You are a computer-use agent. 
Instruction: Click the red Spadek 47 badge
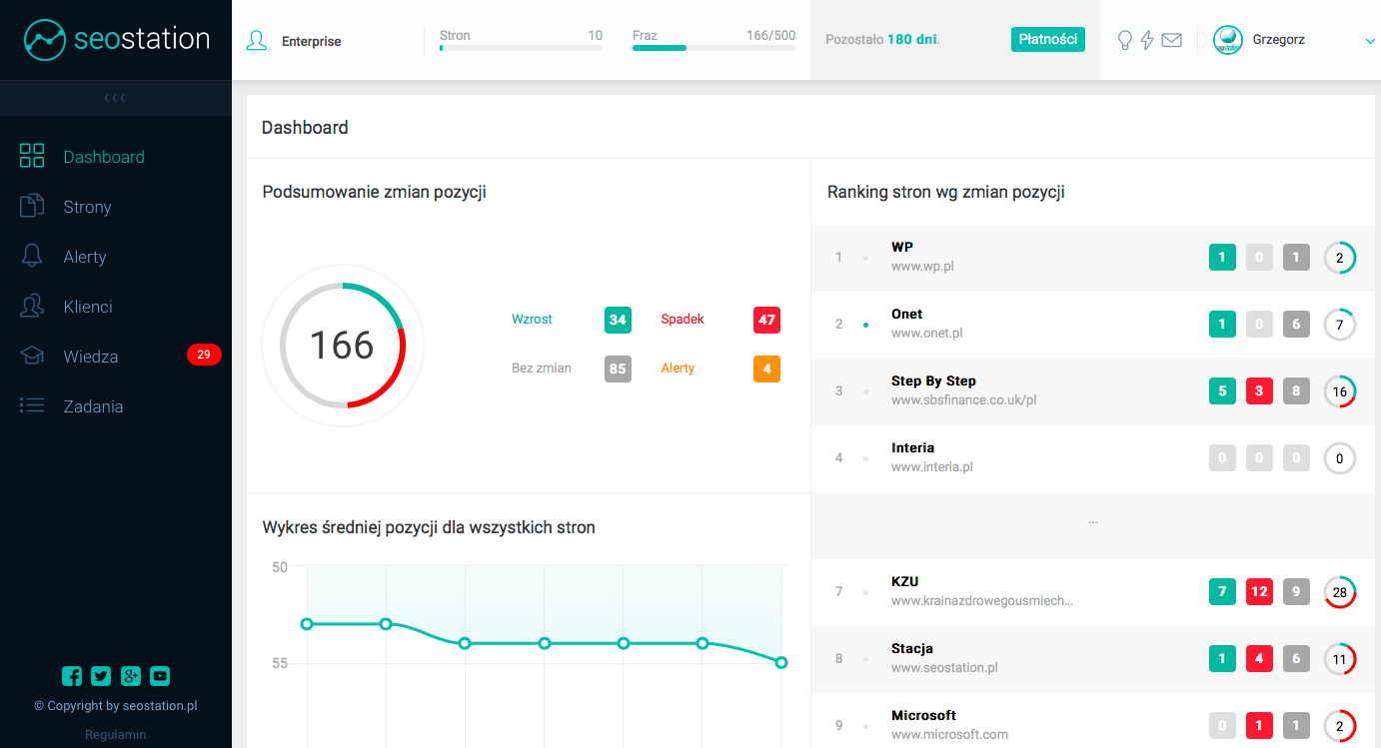[766, 320]
